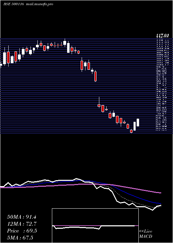
Task: Click the '50MA : 91.4' label
Action: (x=22, y=217)
